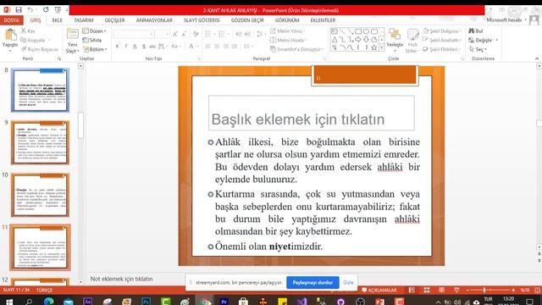542x305 pixels.
Task: Switch to the ANİMASYONLAR tab
Action: tap(154, 20)
